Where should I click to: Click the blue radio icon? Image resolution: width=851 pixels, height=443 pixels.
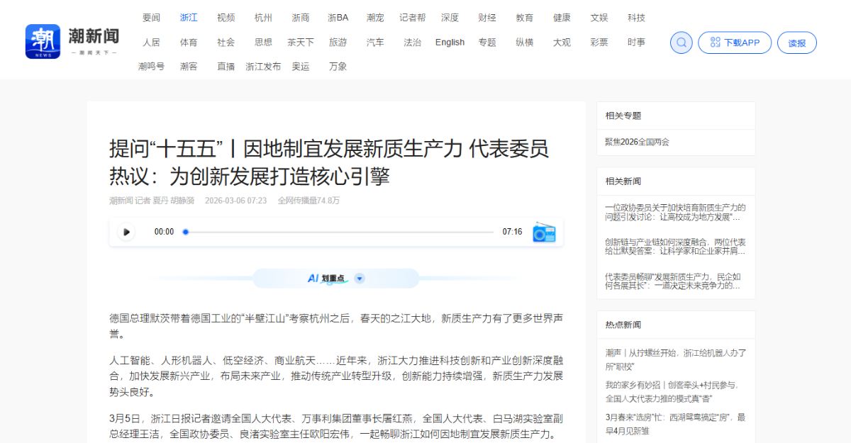(x=544, y=232)
